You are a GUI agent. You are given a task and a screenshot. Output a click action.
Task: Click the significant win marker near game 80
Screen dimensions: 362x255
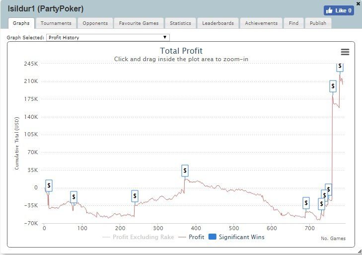(73, 197)
